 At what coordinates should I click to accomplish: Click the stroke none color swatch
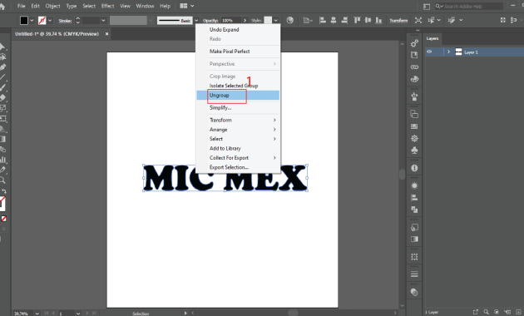42,21
